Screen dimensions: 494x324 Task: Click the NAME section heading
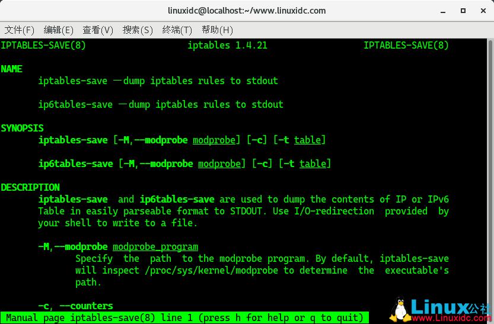click(12, 69)
